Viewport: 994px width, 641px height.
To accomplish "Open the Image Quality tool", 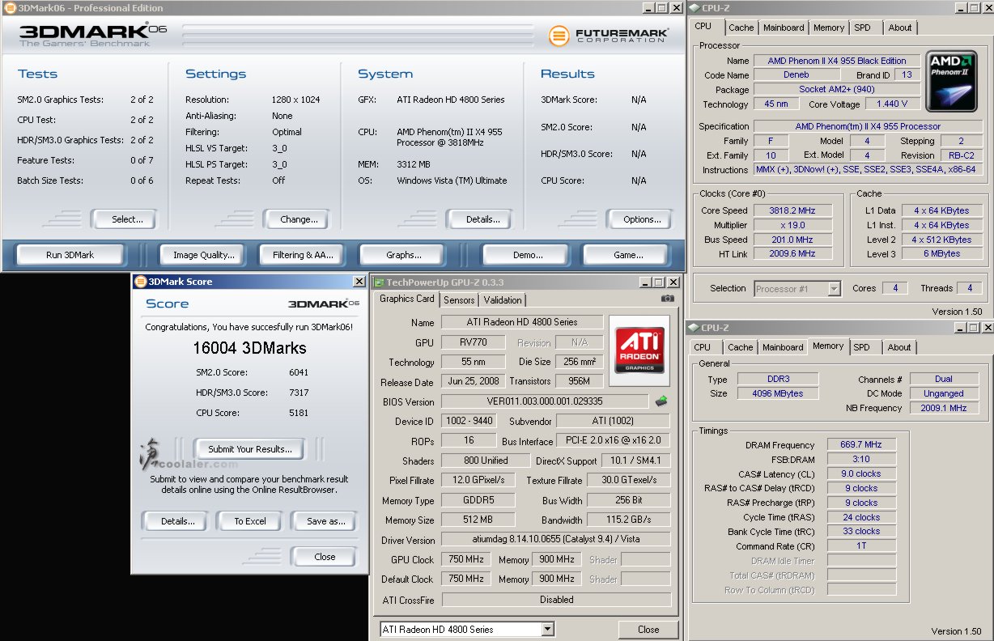I will [x=204, y=255].
